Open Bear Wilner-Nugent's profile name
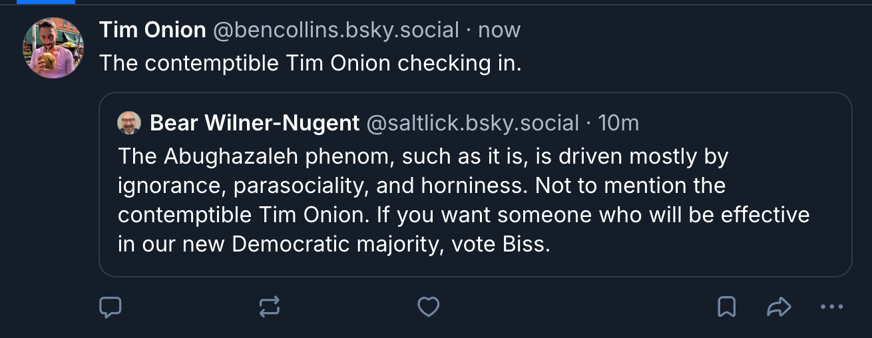The height and width of the screenshot is (338, 872). (255, 123)
